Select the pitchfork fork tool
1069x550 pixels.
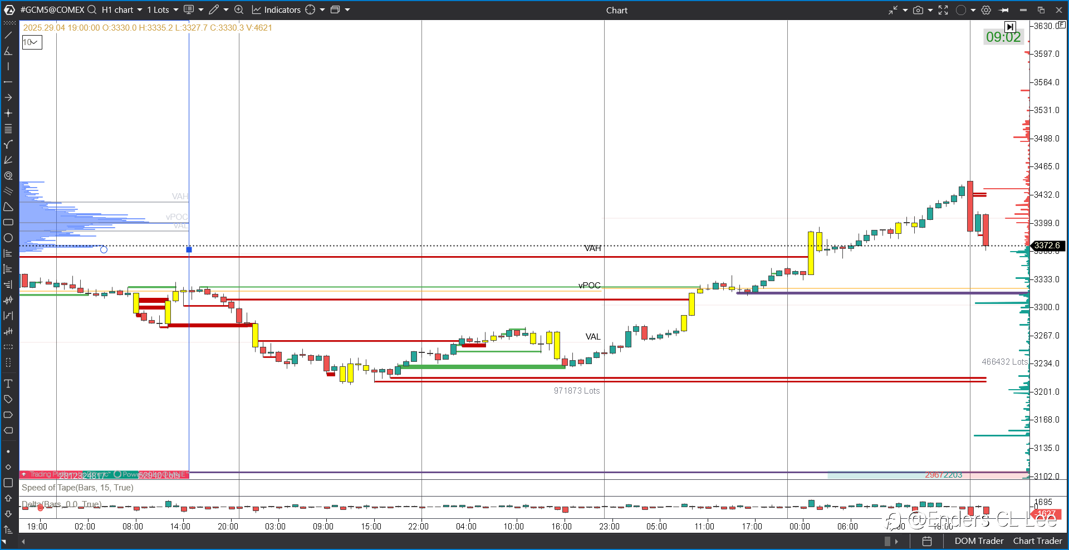[x=8, y=144]
